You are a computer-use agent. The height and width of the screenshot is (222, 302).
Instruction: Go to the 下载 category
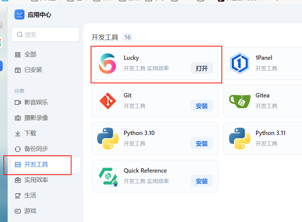(x=30, y=133)
